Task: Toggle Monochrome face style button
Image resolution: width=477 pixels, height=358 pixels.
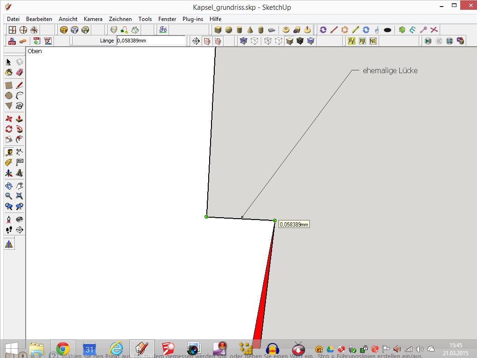Action: (311, 41)
